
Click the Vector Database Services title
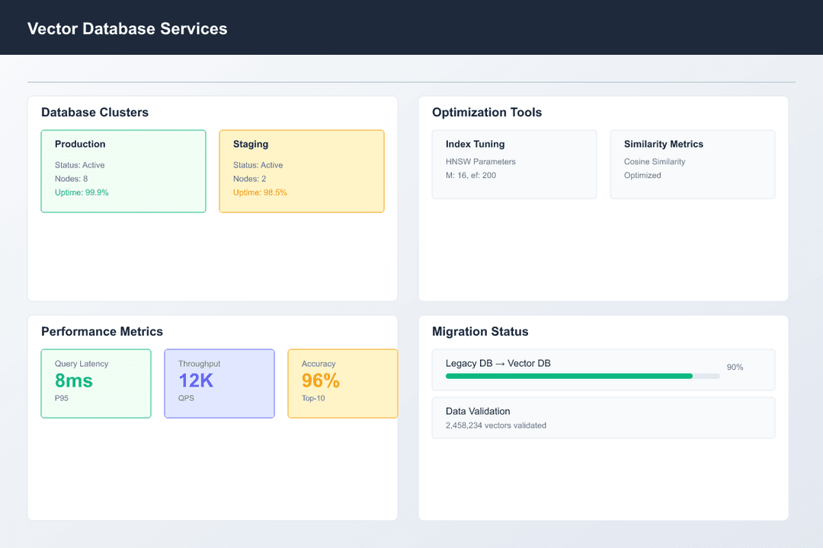127,28
